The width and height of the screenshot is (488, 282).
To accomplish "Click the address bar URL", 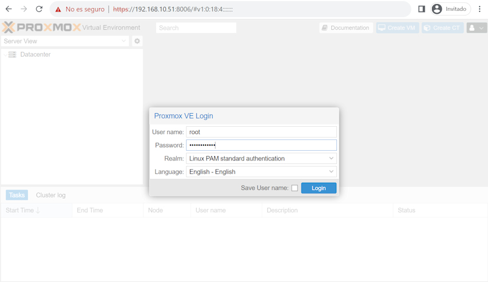I will click(x=173, y=9).
